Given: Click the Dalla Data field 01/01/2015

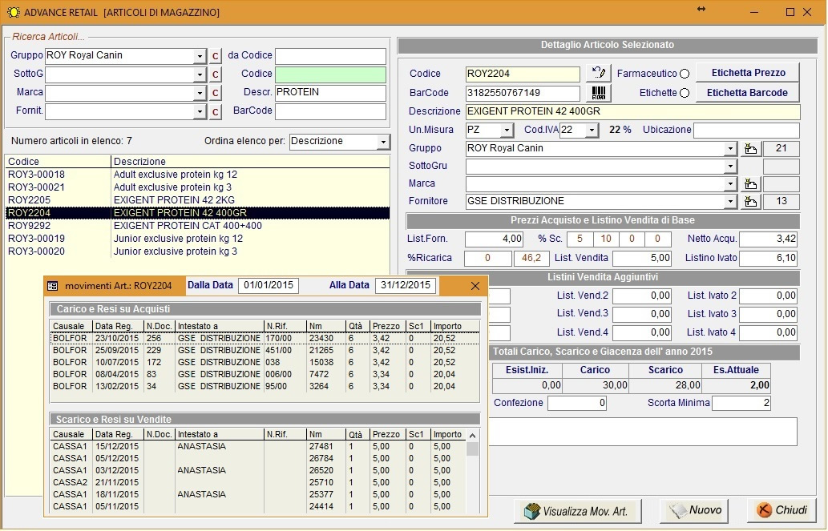Looking at the screenshot, I should (x=269, y=286).
